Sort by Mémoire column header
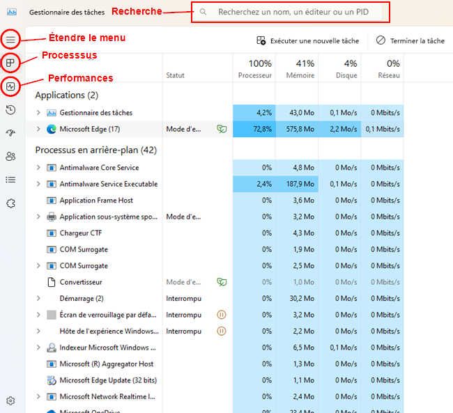The height and width of the screenshot is (413, 453). pos(297,69)
